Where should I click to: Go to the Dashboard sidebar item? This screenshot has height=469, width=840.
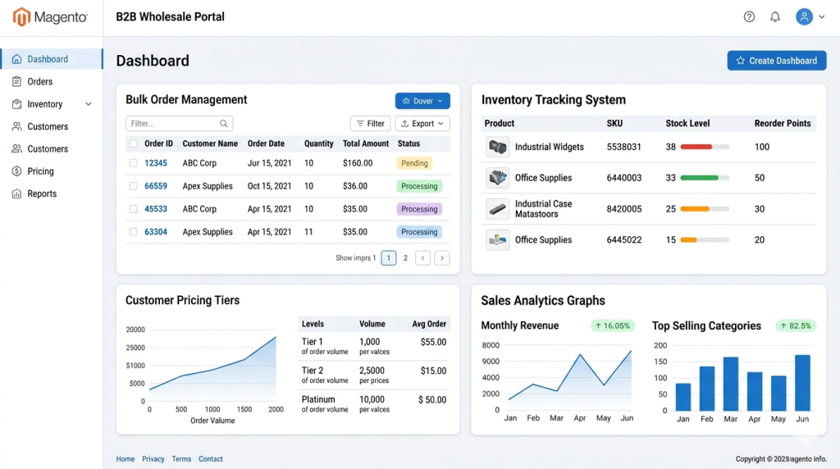pyautogui.click(x=52, y=59)
